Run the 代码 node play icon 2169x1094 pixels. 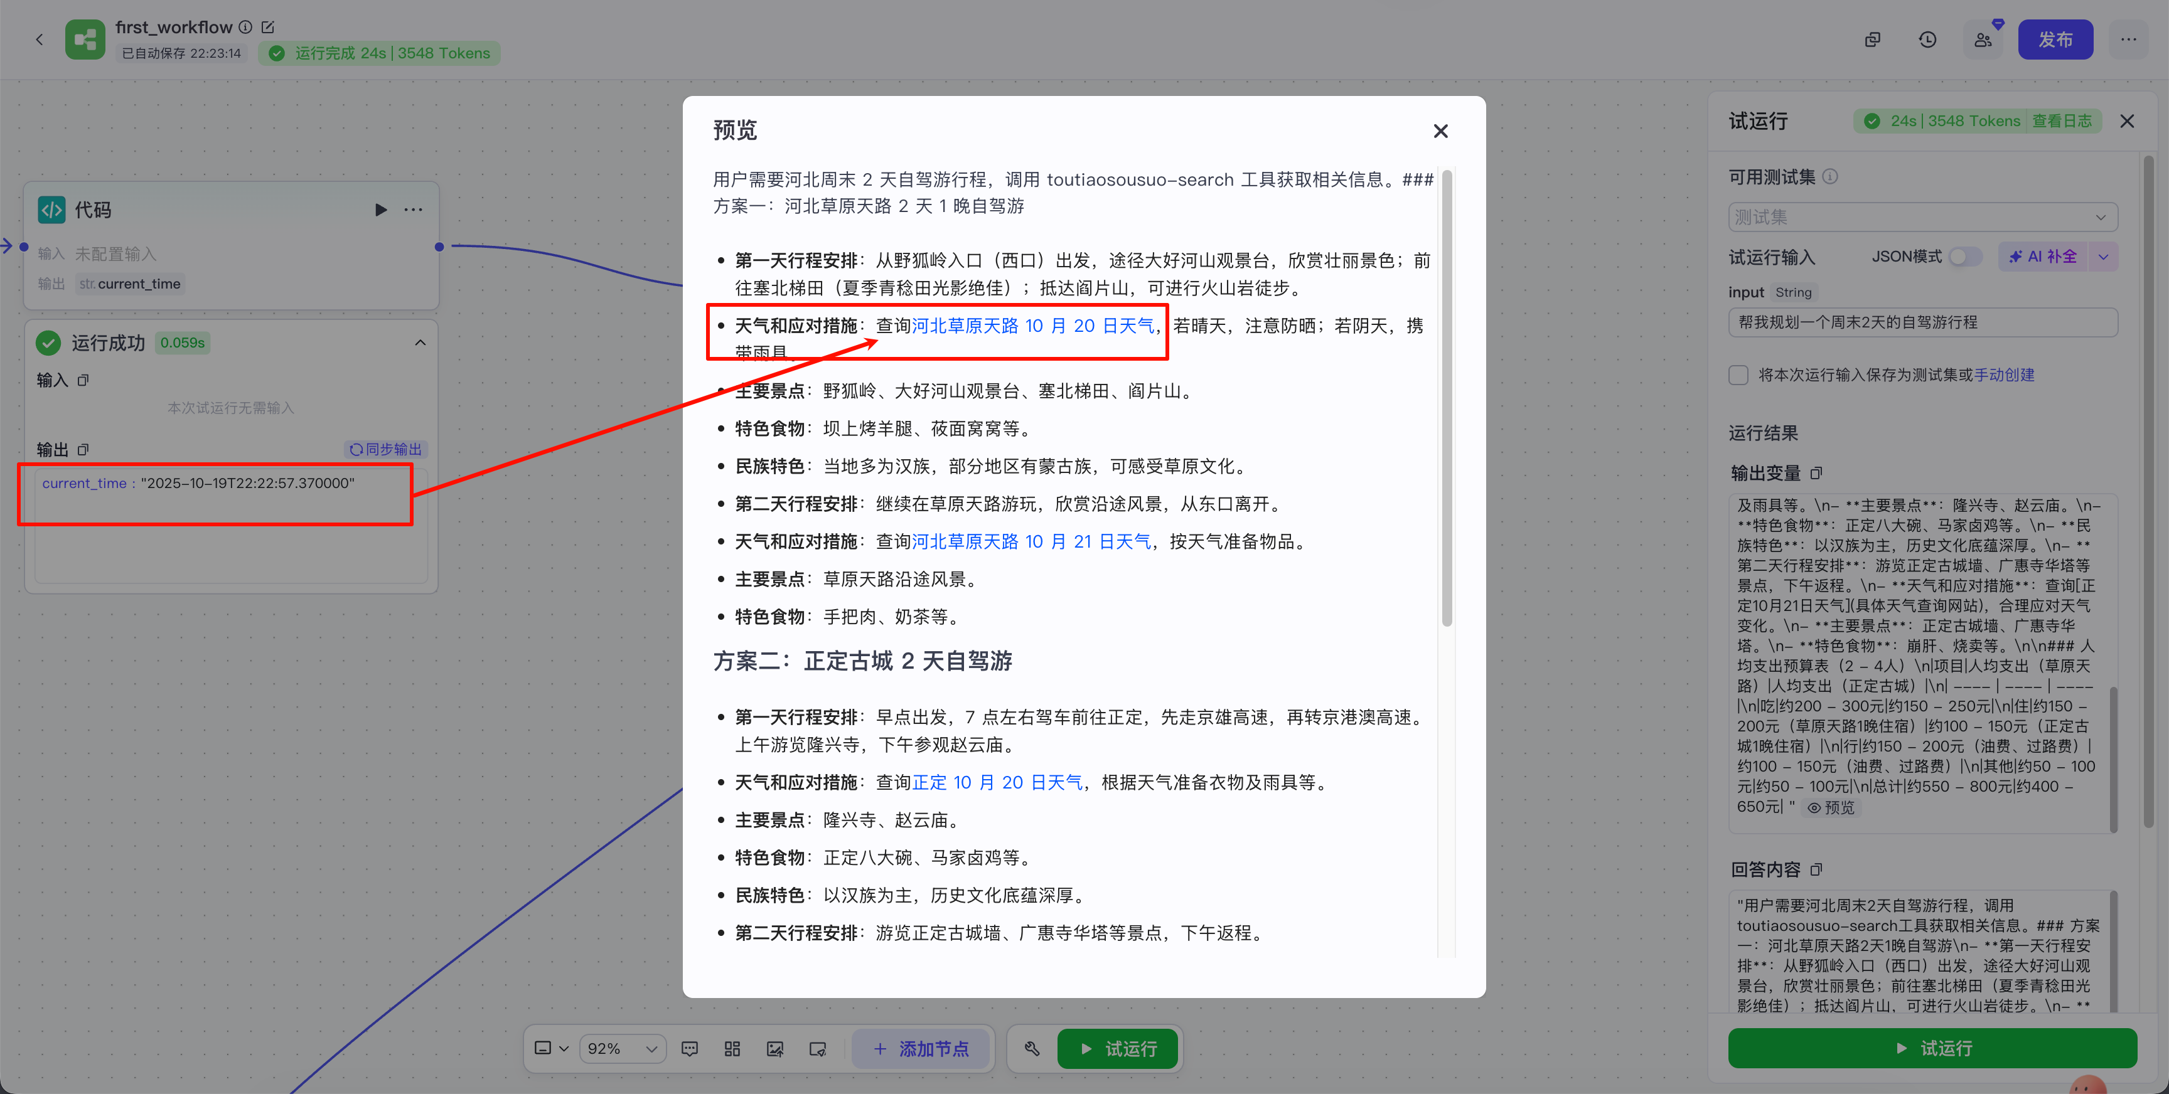pyautogui.click(x=380, y=210)
